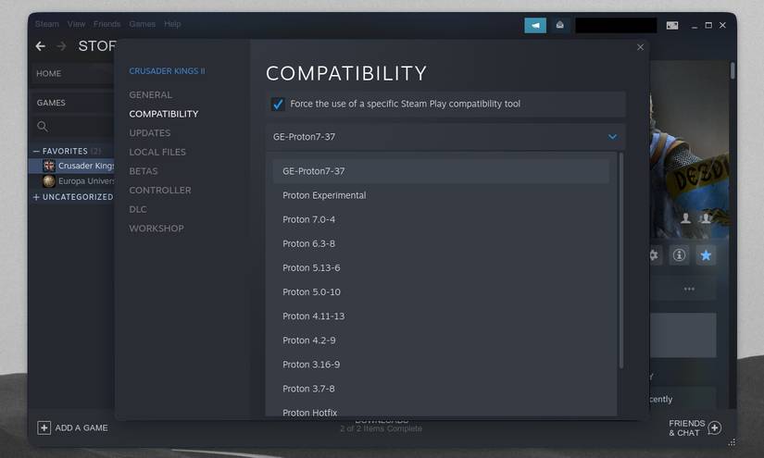Click the proton list scrollbar
The height and width of the screenshot is (458, 764).
tap(620, 260)
